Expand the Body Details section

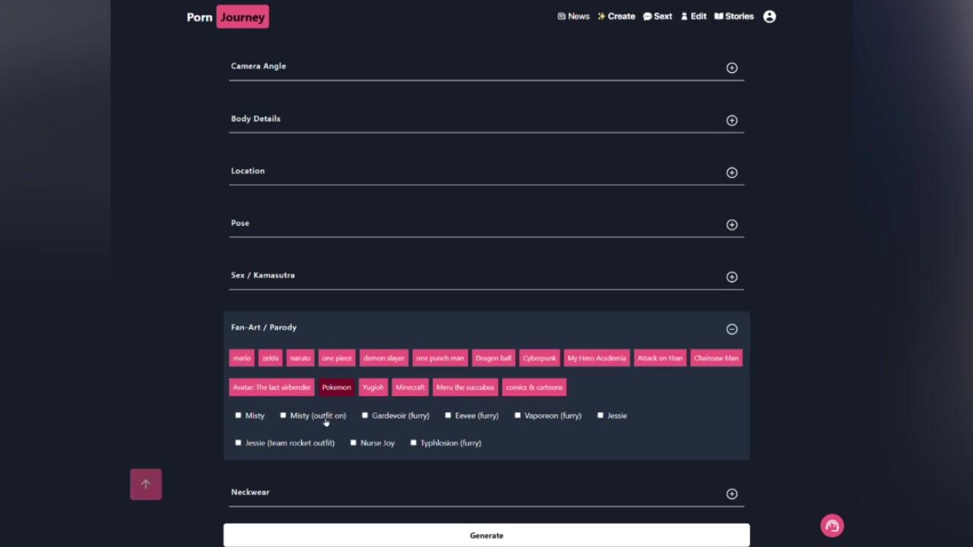click(731, 120)
